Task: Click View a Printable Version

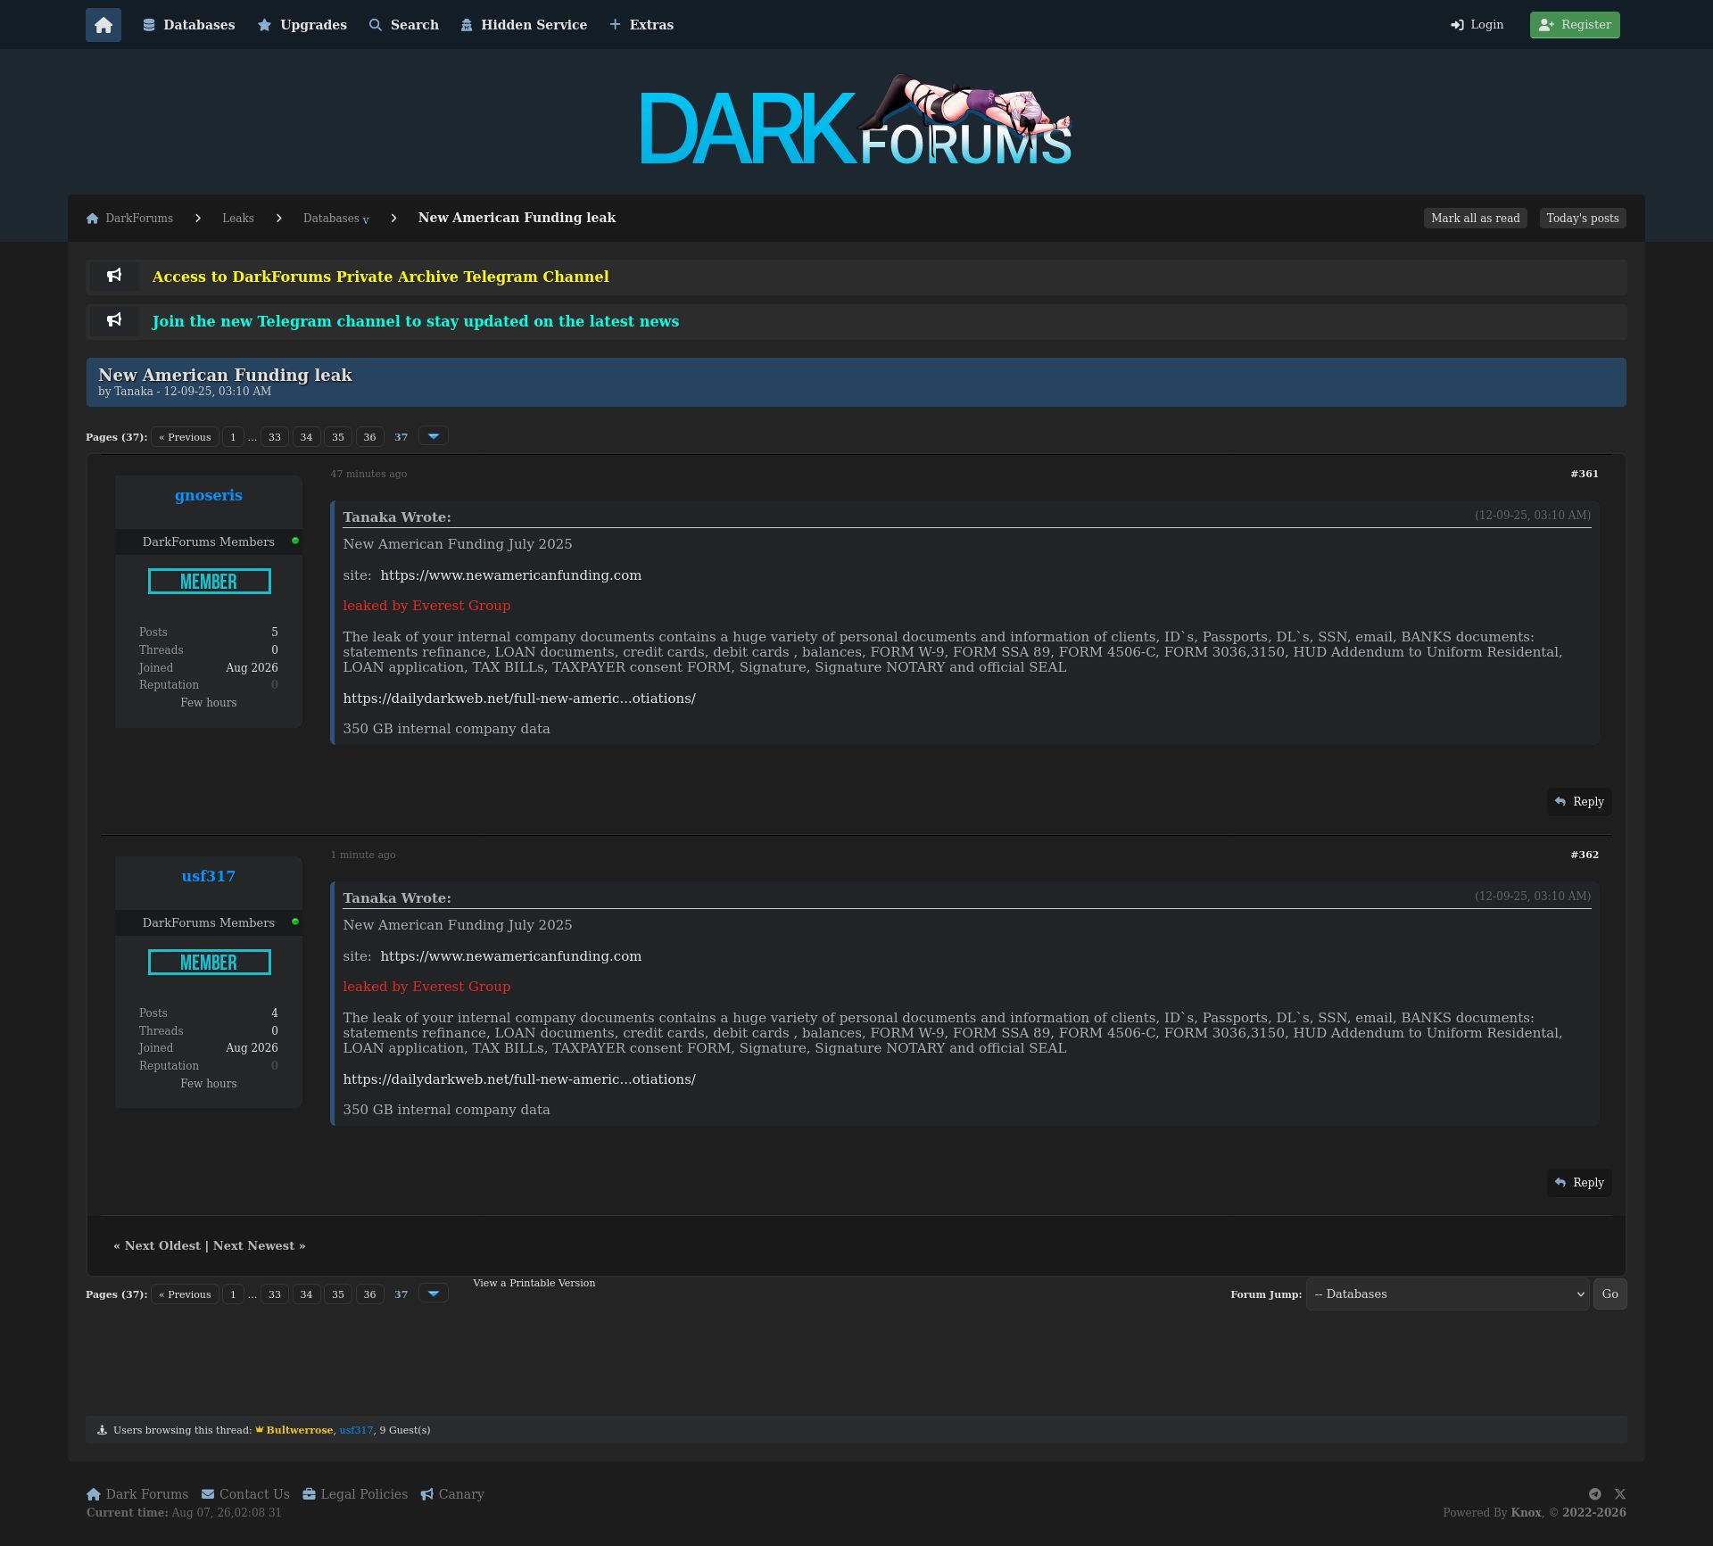Action: tap(534, 1283)
